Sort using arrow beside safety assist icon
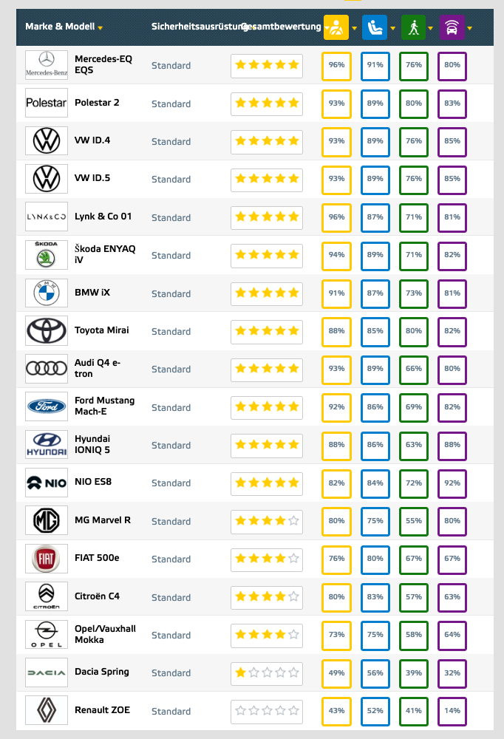This screenshot has height=739, width=504. 469,28
